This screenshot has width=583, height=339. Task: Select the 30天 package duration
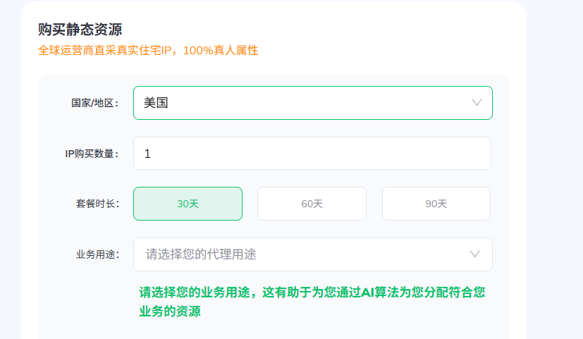188,204
